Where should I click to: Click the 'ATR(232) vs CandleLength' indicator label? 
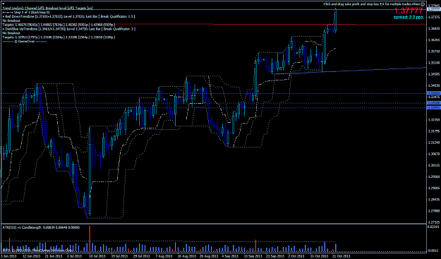pos(41,227)
